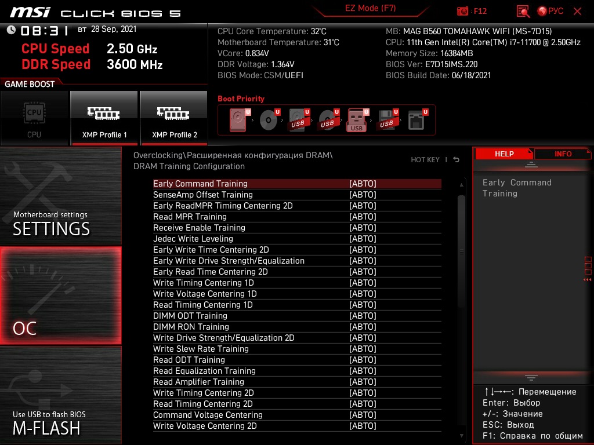Click scrollbar down arrow of settings list
The height and width of the screenshot is (445, 594).
tap(461, 436)
